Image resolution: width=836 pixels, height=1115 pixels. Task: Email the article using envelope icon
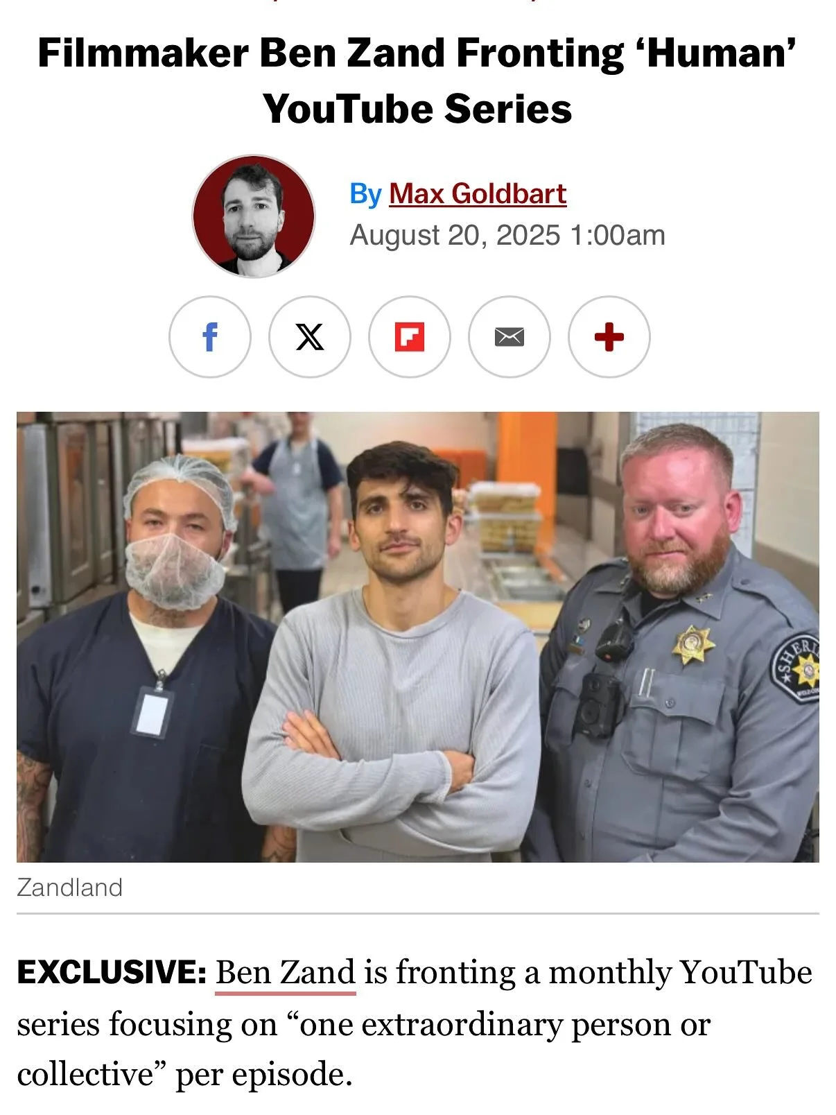pos(510,337)
